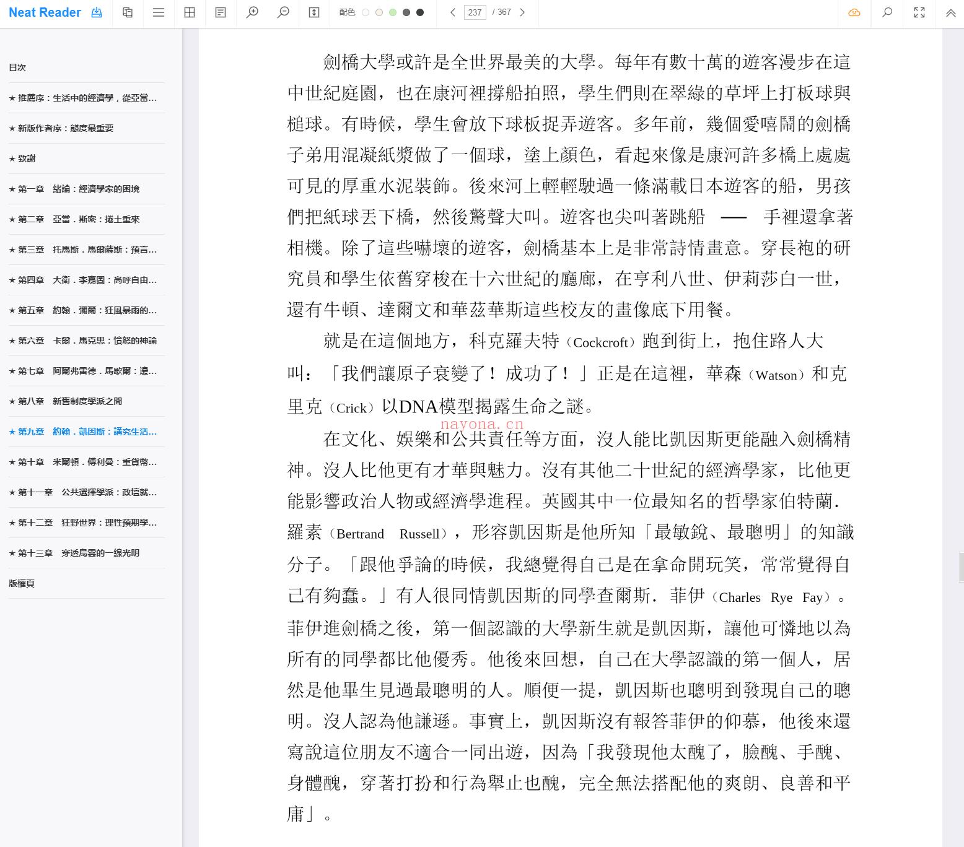Go to the previous page arrow
Viewport: 964px width, 847px height.
pyautogui.click(x=453, y=12)
